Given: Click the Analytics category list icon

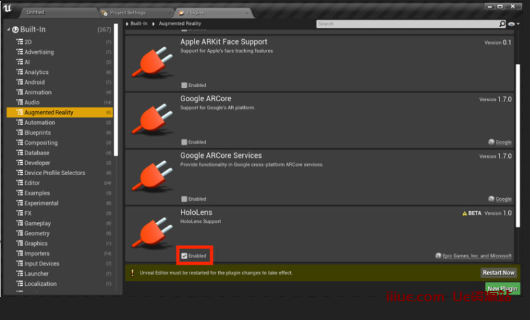Looking at the screenshot, I should tap(20, 72).
